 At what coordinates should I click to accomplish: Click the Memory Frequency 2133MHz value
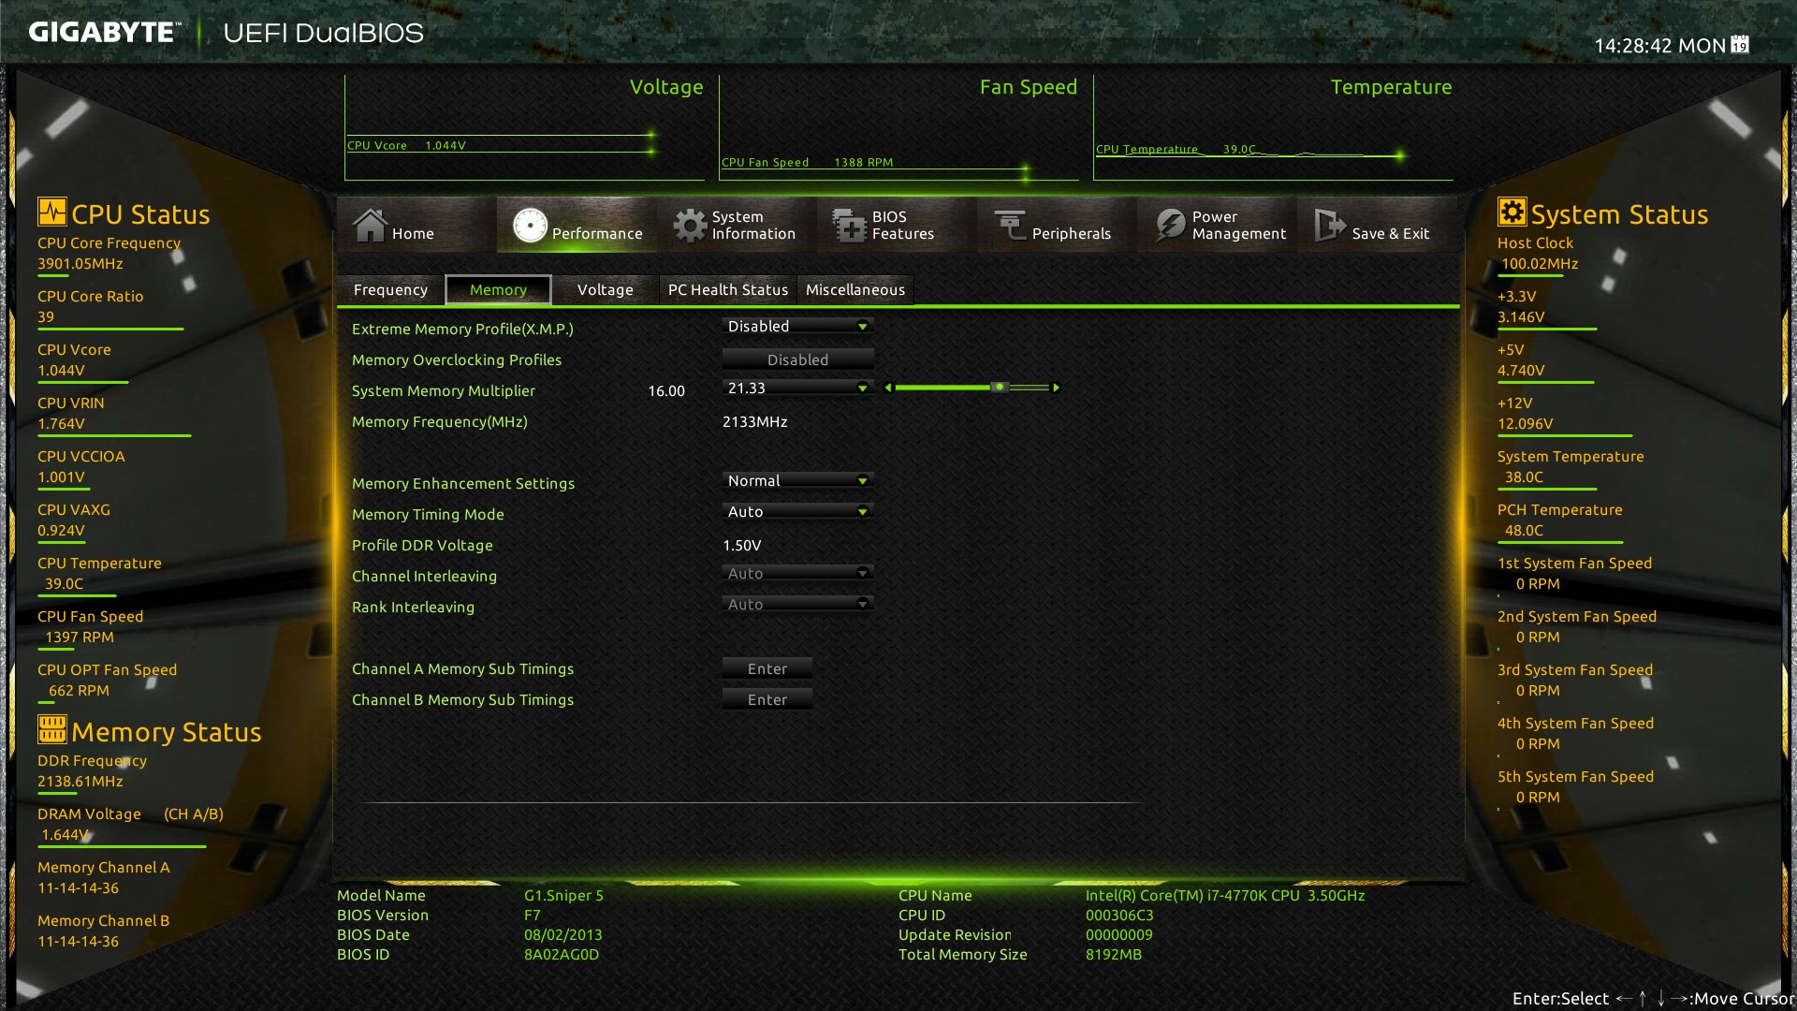[754, 421]
